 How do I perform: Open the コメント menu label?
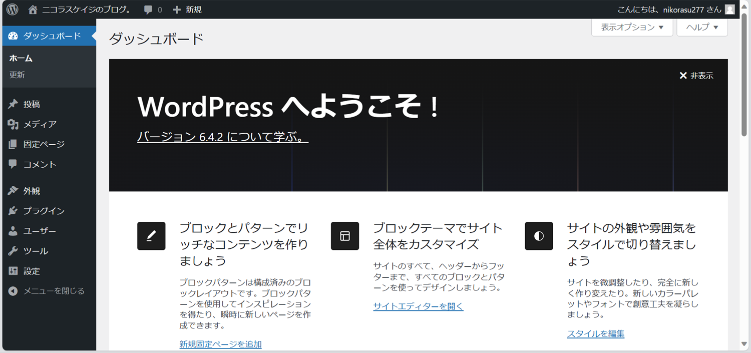click(x=40, y=164)
